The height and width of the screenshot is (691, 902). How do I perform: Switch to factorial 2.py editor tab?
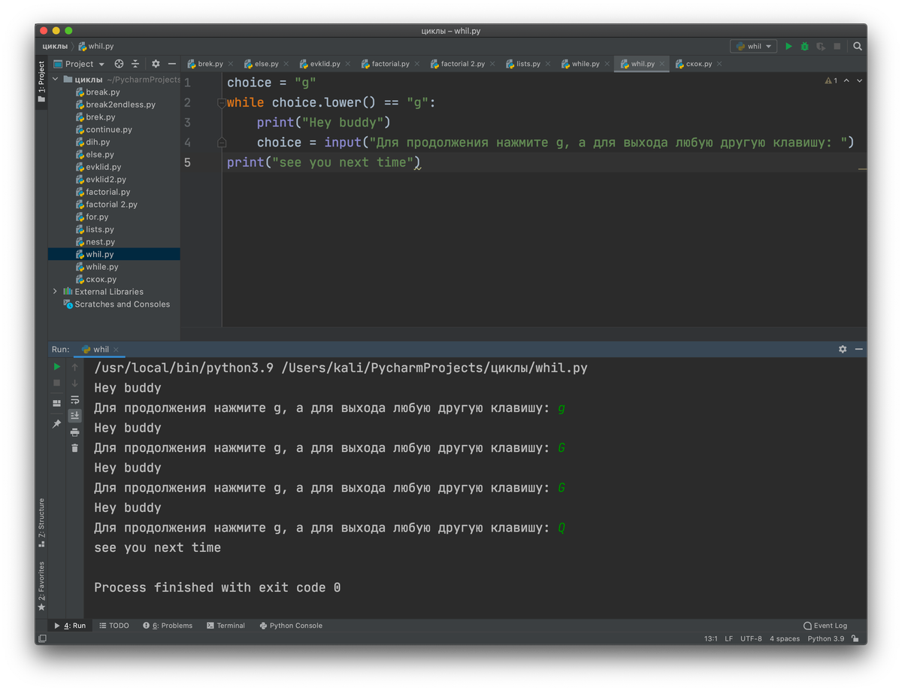(x=462, y=64)
